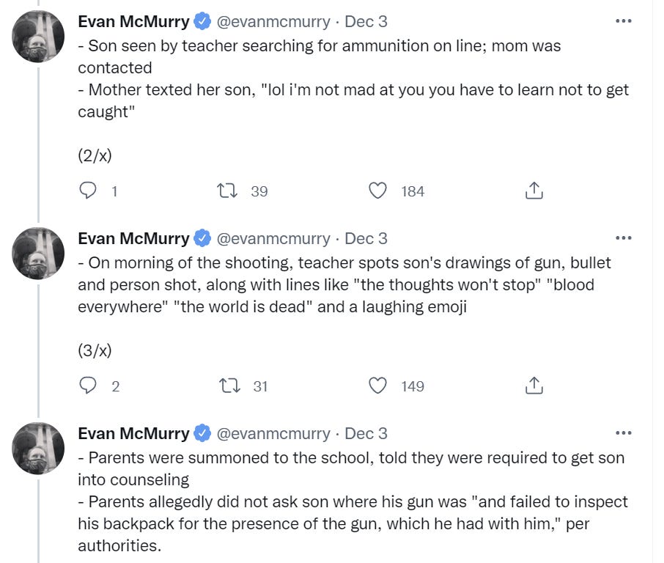Open more options on the (2/x) tweet
This screenshot has width=664, height=563.
[623, 21]
